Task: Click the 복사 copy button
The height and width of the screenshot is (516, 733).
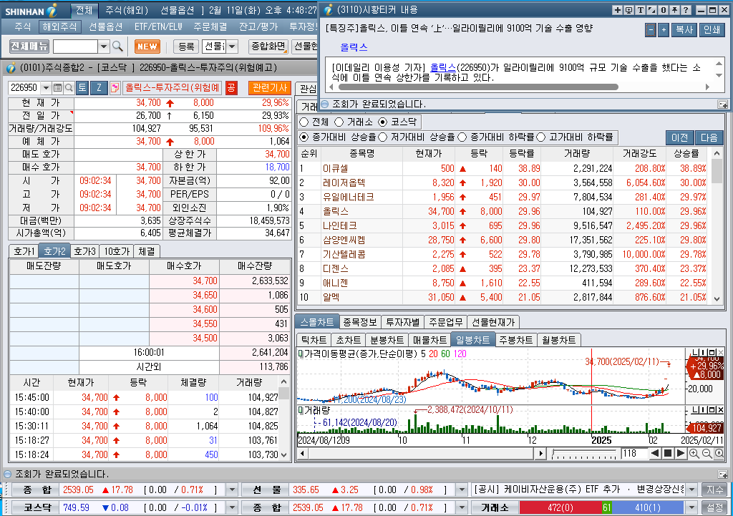Action: [684, 30]
